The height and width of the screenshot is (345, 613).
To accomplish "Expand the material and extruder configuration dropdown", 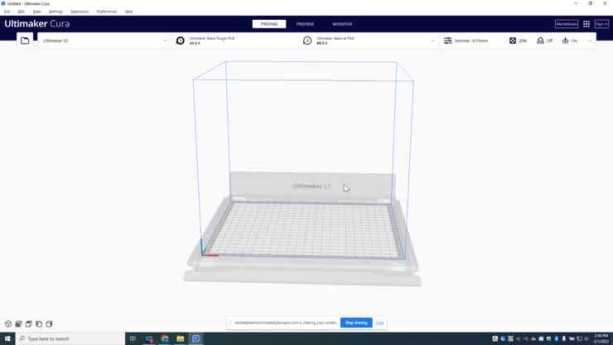I will [x=432, y=41].
